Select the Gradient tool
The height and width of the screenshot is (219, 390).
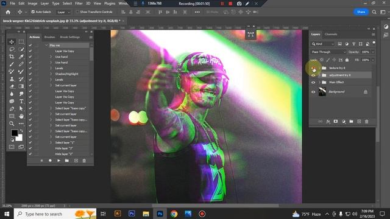click(x=21, y=86)
